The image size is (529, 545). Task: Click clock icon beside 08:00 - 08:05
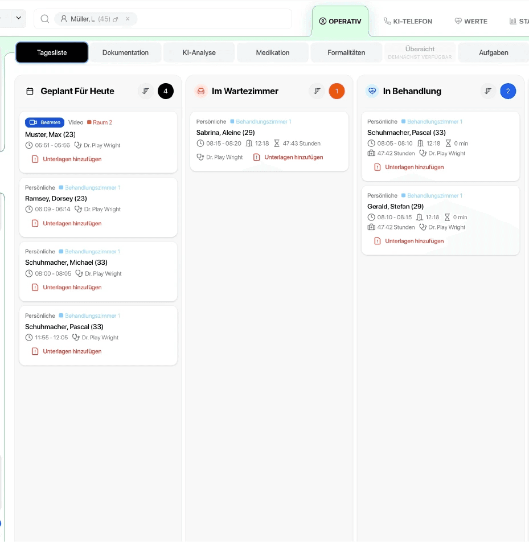point(29,273)
